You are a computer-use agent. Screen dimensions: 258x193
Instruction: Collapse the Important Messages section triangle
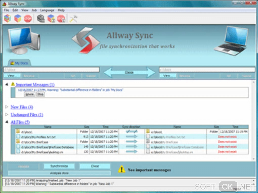pyautogui.click(x=7, y=84)
